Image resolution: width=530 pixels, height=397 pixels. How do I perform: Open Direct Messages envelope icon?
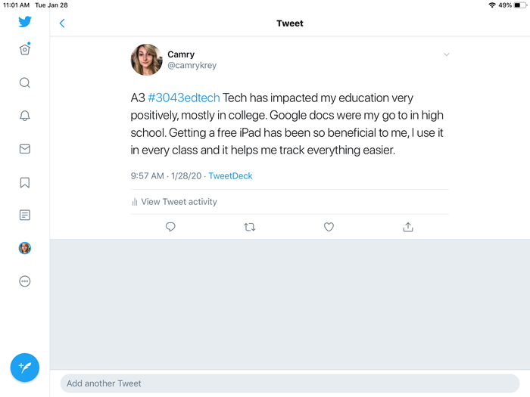coord(25,149)
